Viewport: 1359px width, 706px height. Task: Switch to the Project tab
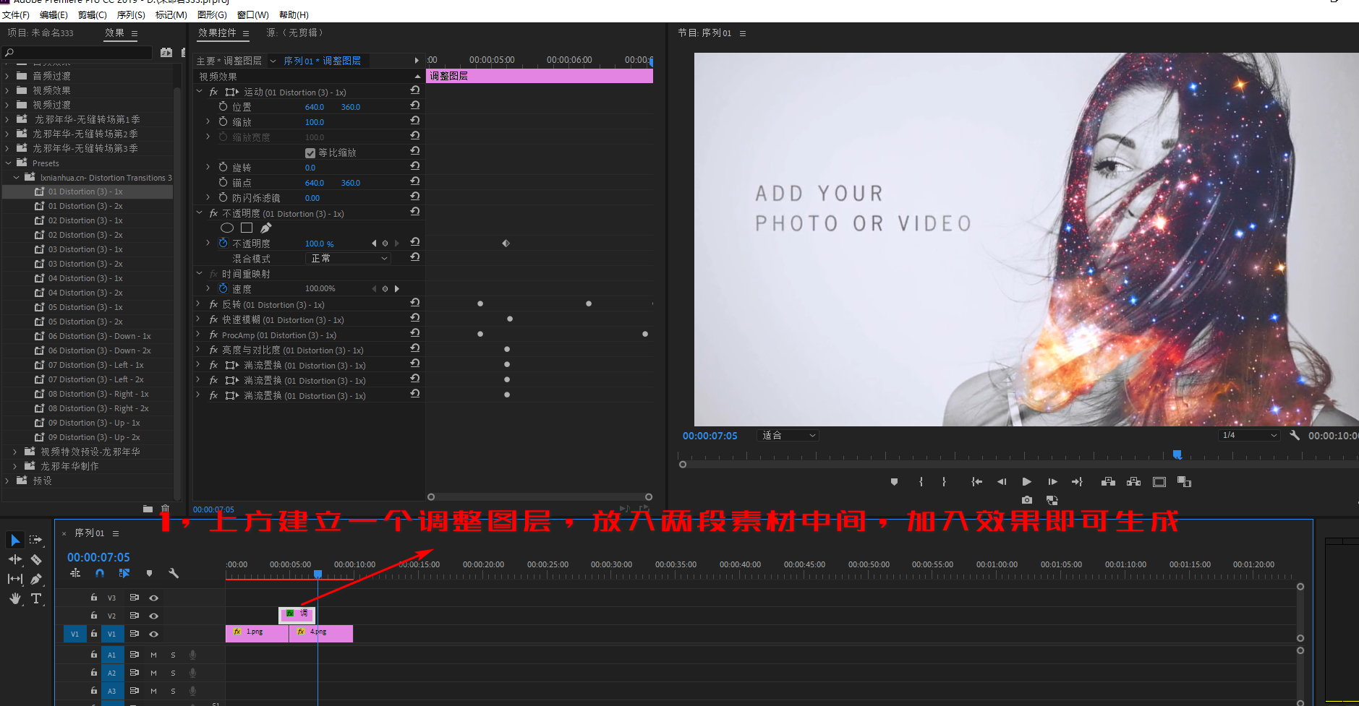(x=41, y=33)
